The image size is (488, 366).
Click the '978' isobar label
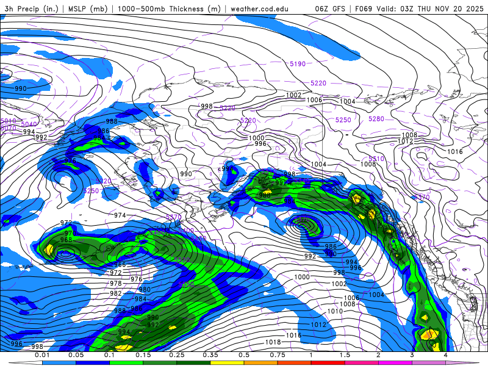pos(116,283)
